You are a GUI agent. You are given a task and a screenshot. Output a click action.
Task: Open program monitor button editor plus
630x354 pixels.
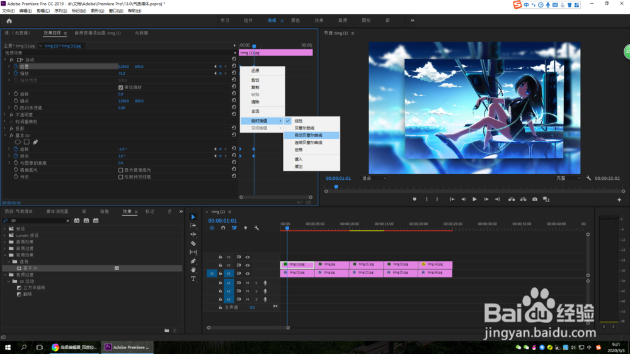coord(619,200)
